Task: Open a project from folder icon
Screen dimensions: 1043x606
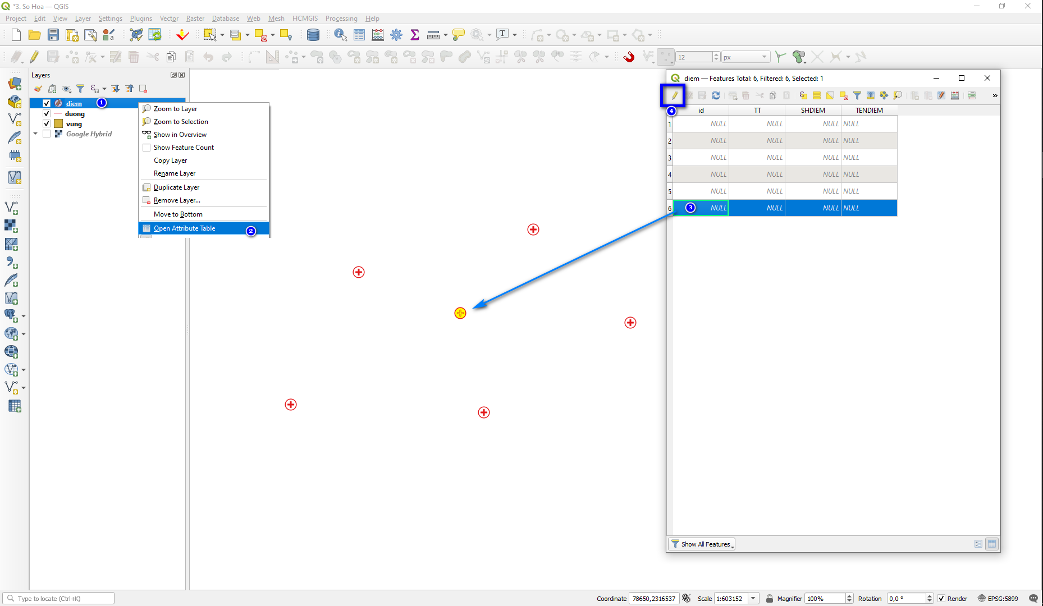Action: tap(34, 35)
